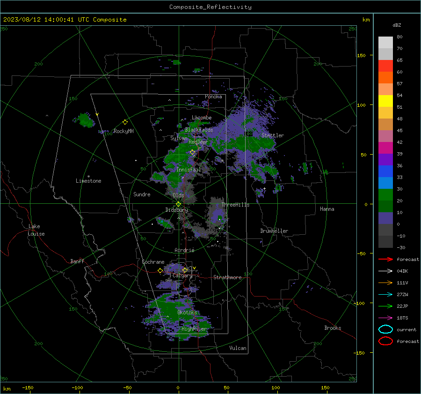Click the Strathmore city label

(x=227, y=277)
